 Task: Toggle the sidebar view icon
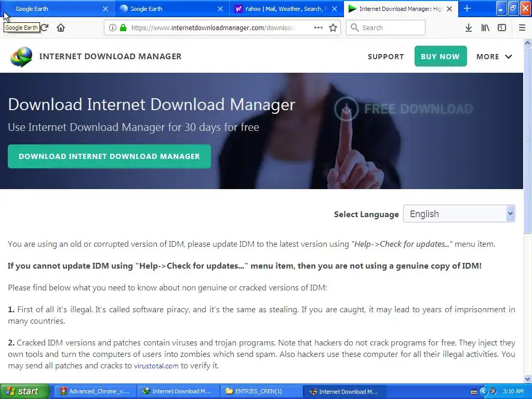[502, 28]
